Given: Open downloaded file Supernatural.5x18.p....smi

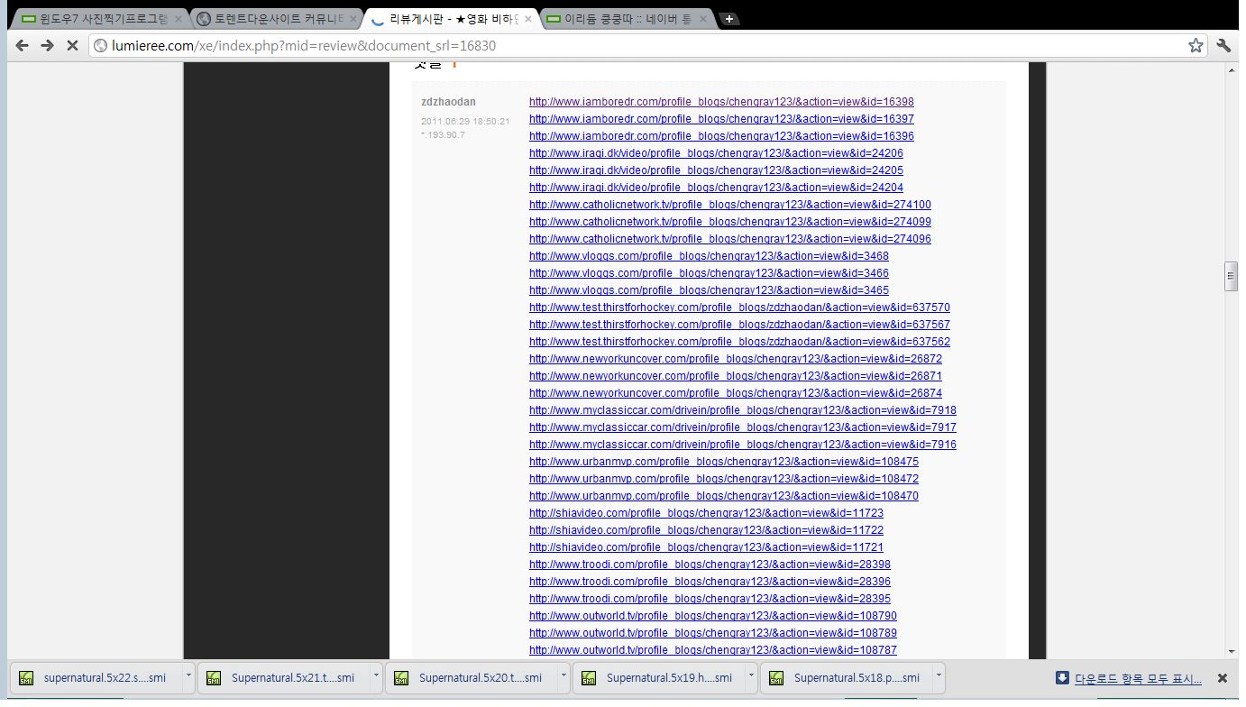Looking at the screenshot, I should pyautogui.click(x=847, y=677).
